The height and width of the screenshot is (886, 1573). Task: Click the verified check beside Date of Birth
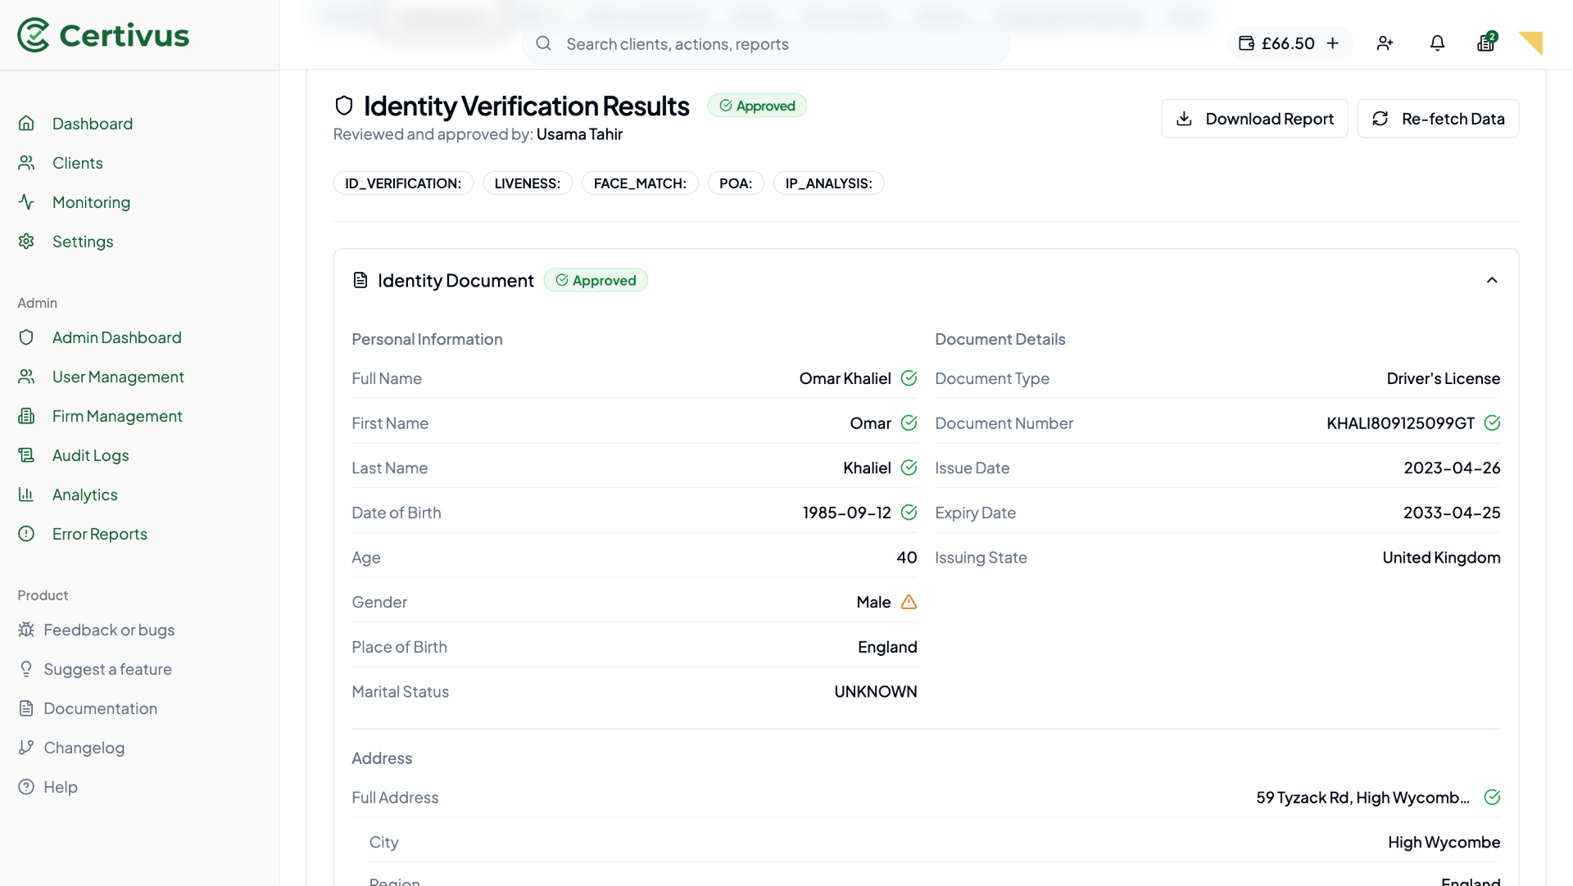tap(909, 513)
